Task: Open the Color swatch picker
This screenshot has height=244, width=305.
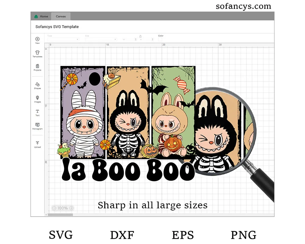Action: pyautogui.click(x=160, y=40)
